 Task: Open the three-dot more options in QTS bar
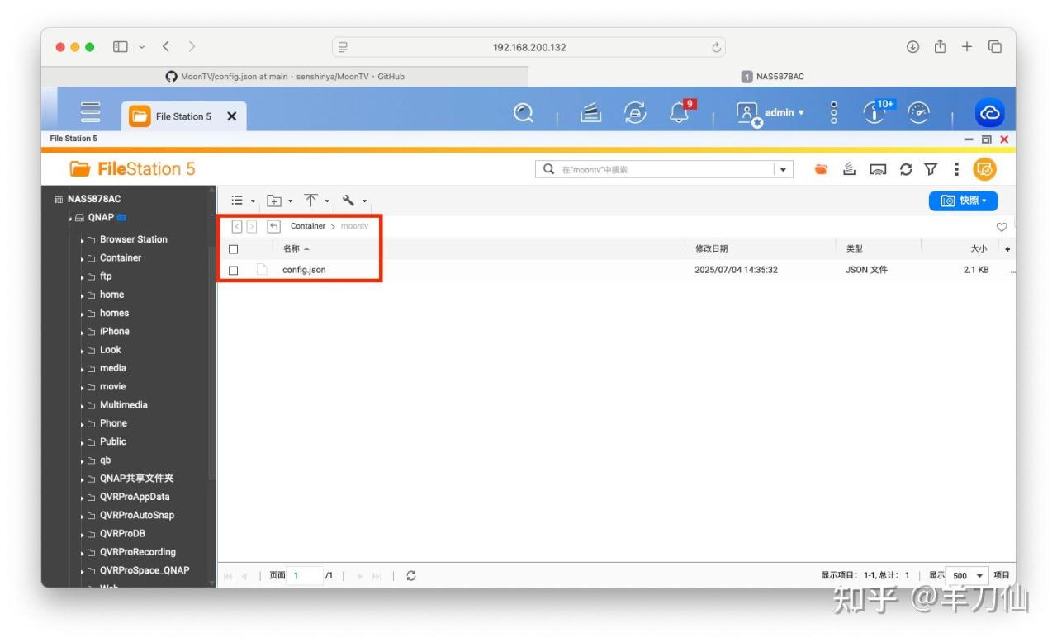point(834,113)
